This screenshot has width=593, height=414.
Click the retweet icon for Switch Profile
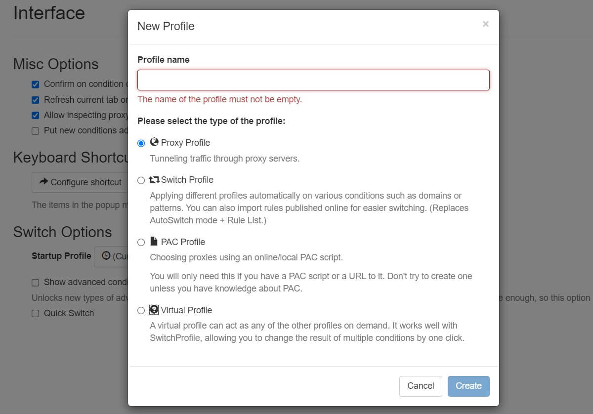click(x=154, y=180)
